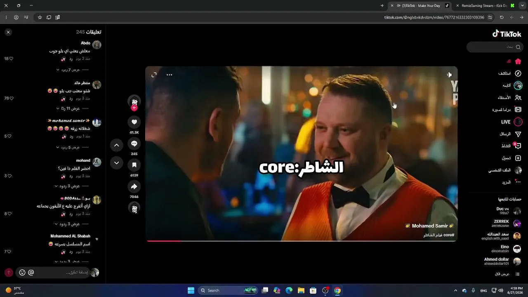Screen dimensions: 528x297
Task: Go to the previous video with up arrow
Action: 116,145
